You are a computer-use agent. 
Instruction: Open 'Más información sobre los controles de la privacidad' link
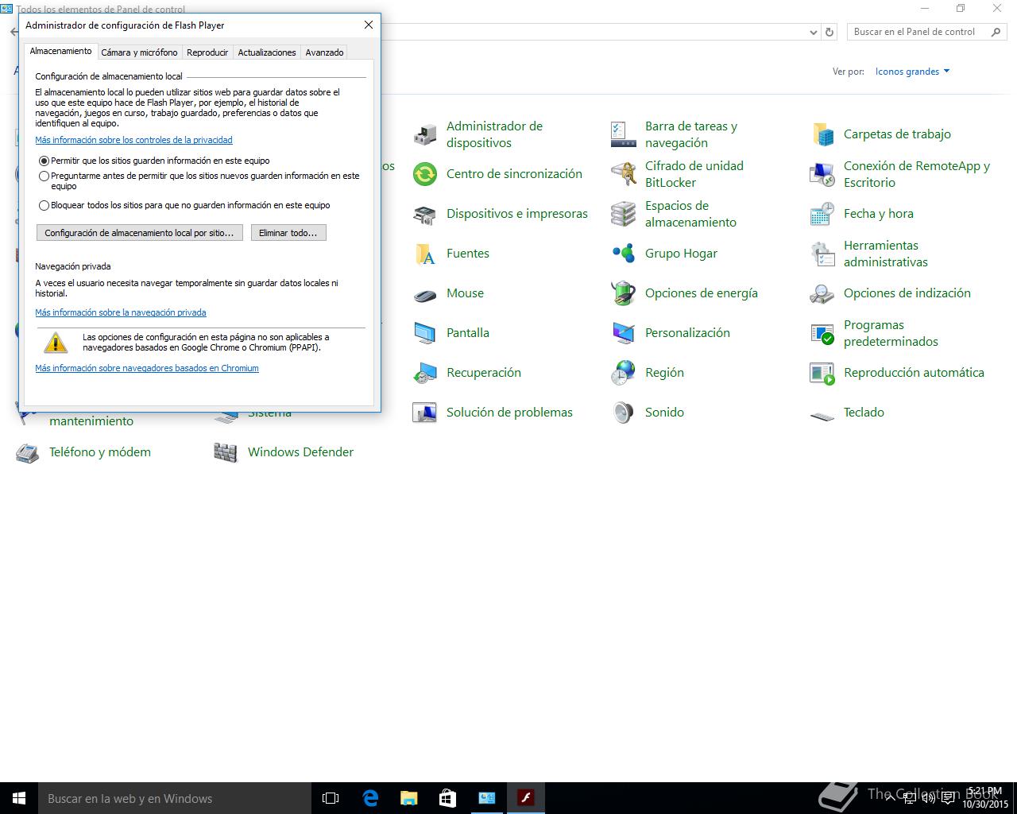point(133,140)
